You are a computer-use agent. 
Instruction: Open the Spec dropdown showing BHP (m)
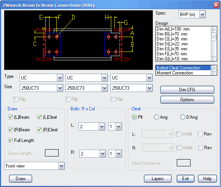(192, 15)
